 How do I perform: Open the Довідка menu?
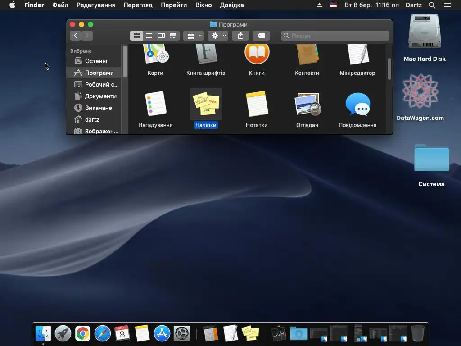pyautogui.click(x=232, y=5)
